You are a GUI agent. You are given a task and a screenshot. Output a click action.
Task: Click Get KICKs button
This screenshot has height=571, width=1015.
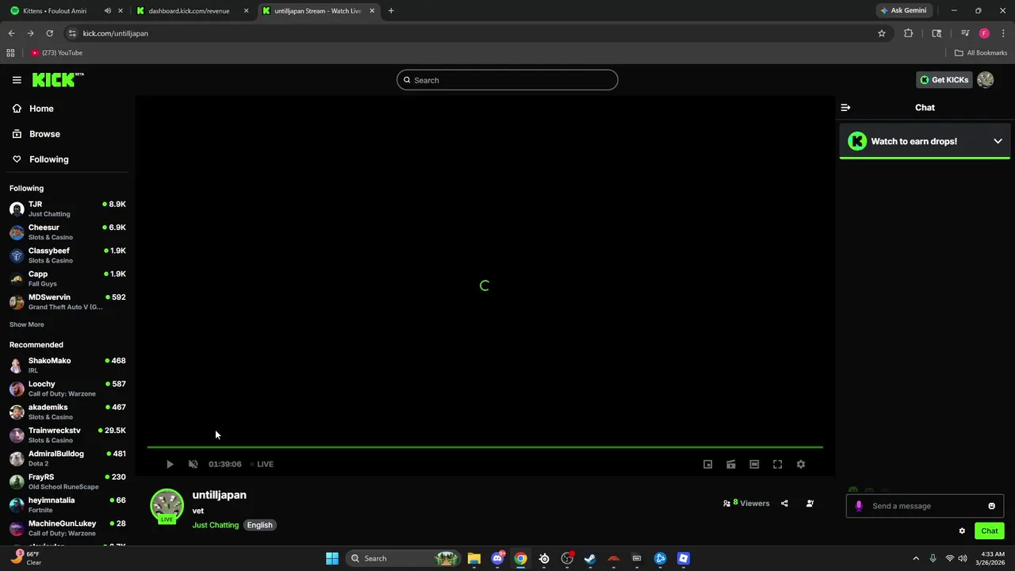944,79
